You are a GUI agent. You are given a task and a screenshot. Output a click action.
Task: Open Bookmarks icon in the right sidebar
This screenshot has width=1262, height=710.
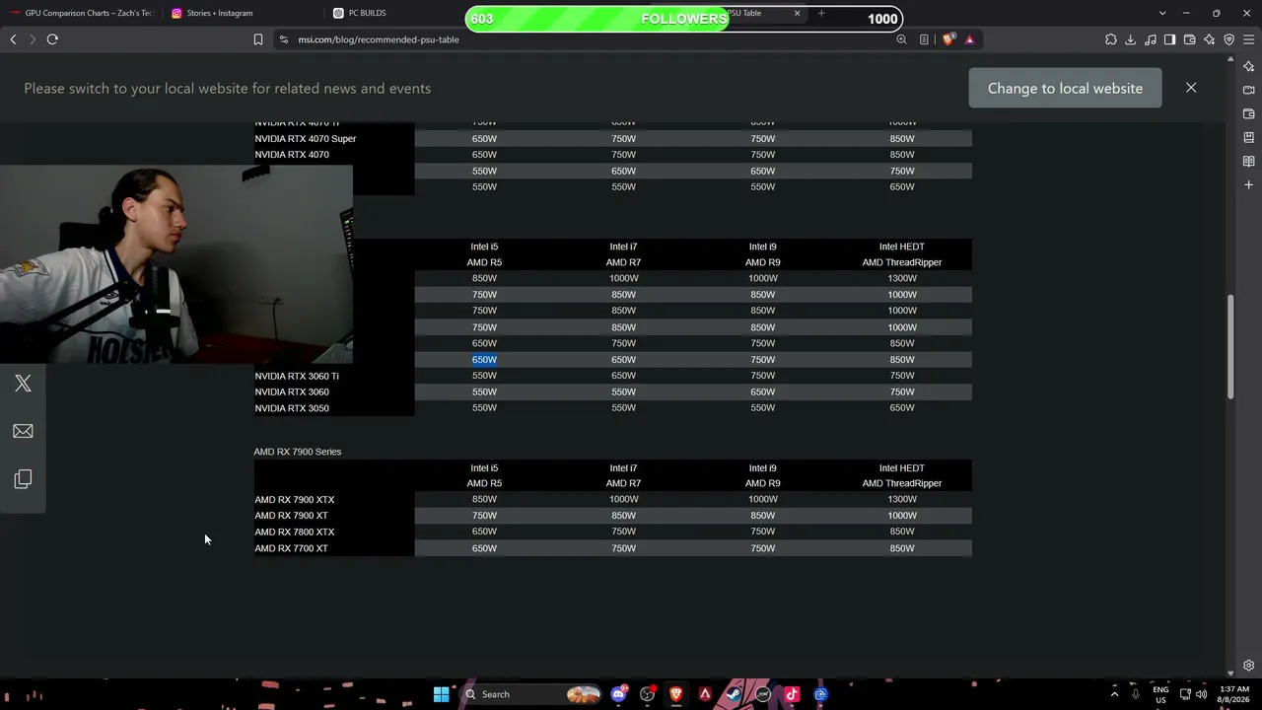pos(1248,137)
